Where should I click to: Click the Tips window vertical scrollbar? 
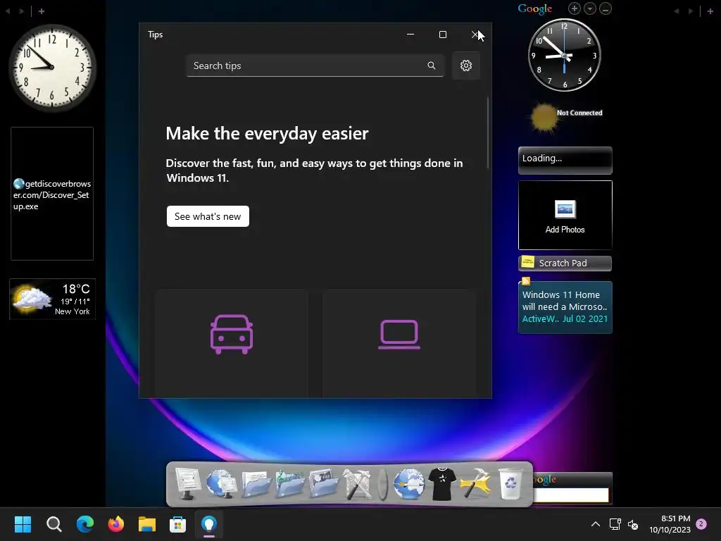coord(488,133)
